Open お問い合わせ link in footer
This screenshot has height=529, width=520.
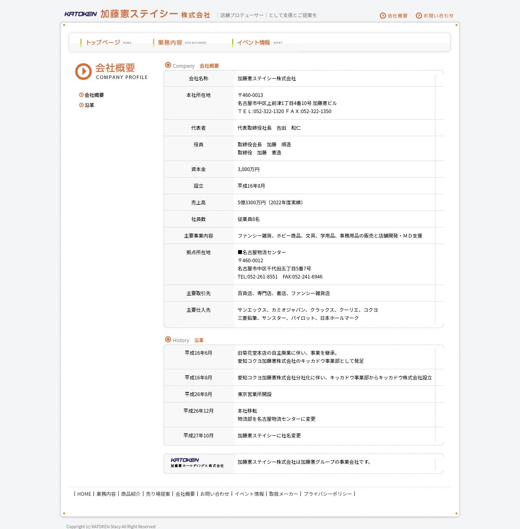[x=215, y=494]
